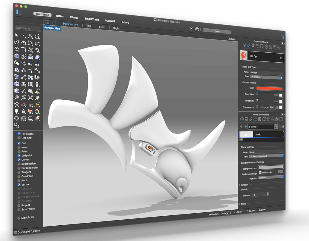This screenshot has width=309, height=241.
Task: Click the gray Background color swatch
Action: 271,167
